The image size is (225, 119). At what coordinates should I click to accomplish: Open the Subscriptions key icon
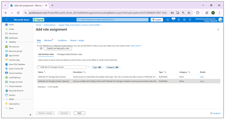click(x=6, y=104)
